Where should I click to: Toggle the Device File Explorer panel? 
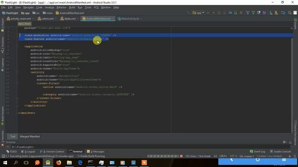point(296,133)
